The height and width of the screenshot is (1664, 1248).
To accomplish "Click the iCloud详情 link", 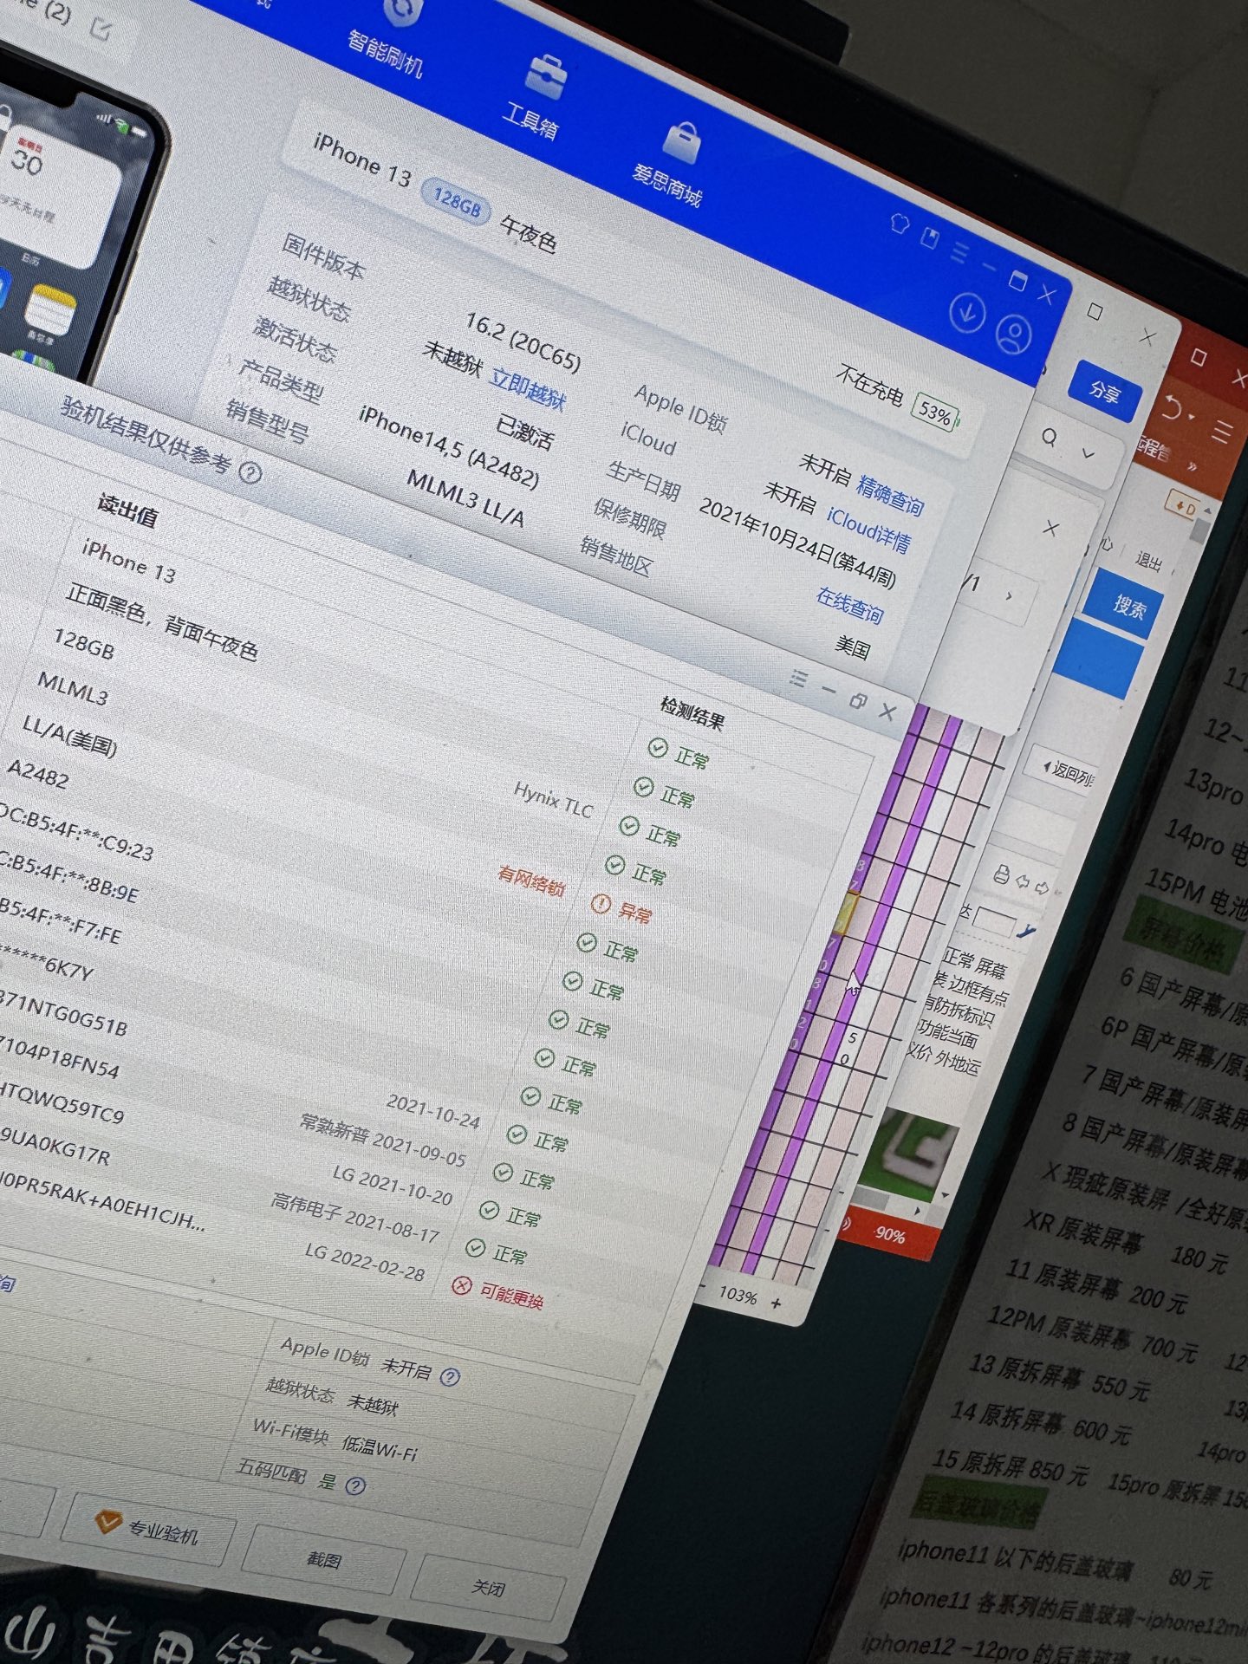I will click(868, 530).
